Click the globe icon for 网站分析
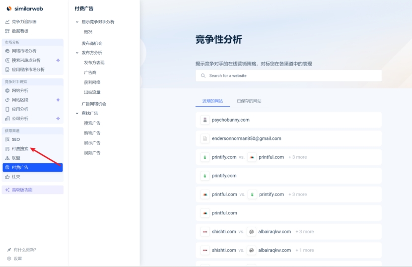 pos(7,91)
